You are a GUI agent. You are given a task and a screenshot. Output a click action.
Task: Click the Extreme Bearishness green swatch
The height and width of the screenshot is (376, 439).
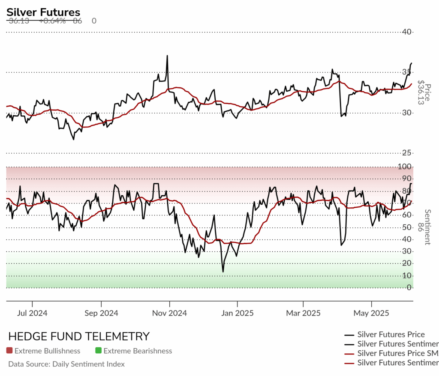[x=98, y=351]
